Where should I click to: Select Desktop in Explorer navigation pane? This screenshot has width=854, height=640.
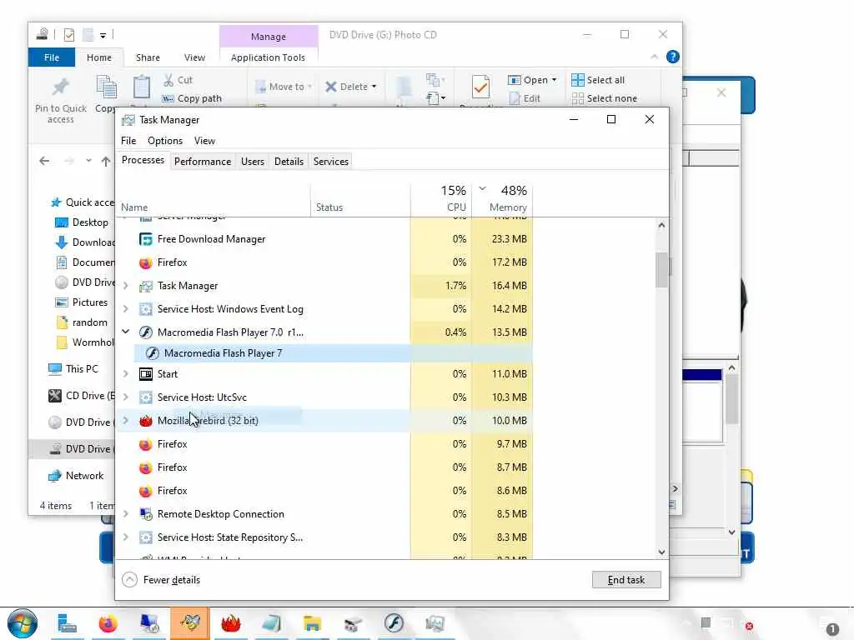point(82,222)
